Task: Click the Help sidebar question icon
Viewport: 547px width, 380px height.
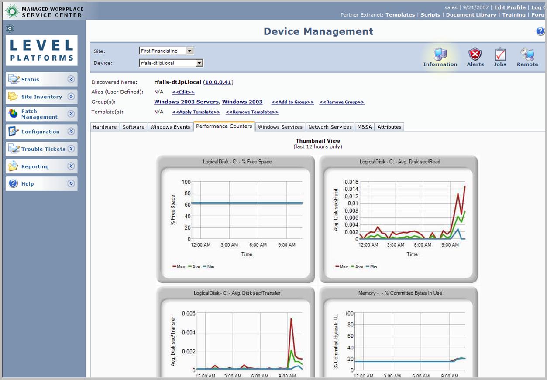Action: (x=14, y=184)
